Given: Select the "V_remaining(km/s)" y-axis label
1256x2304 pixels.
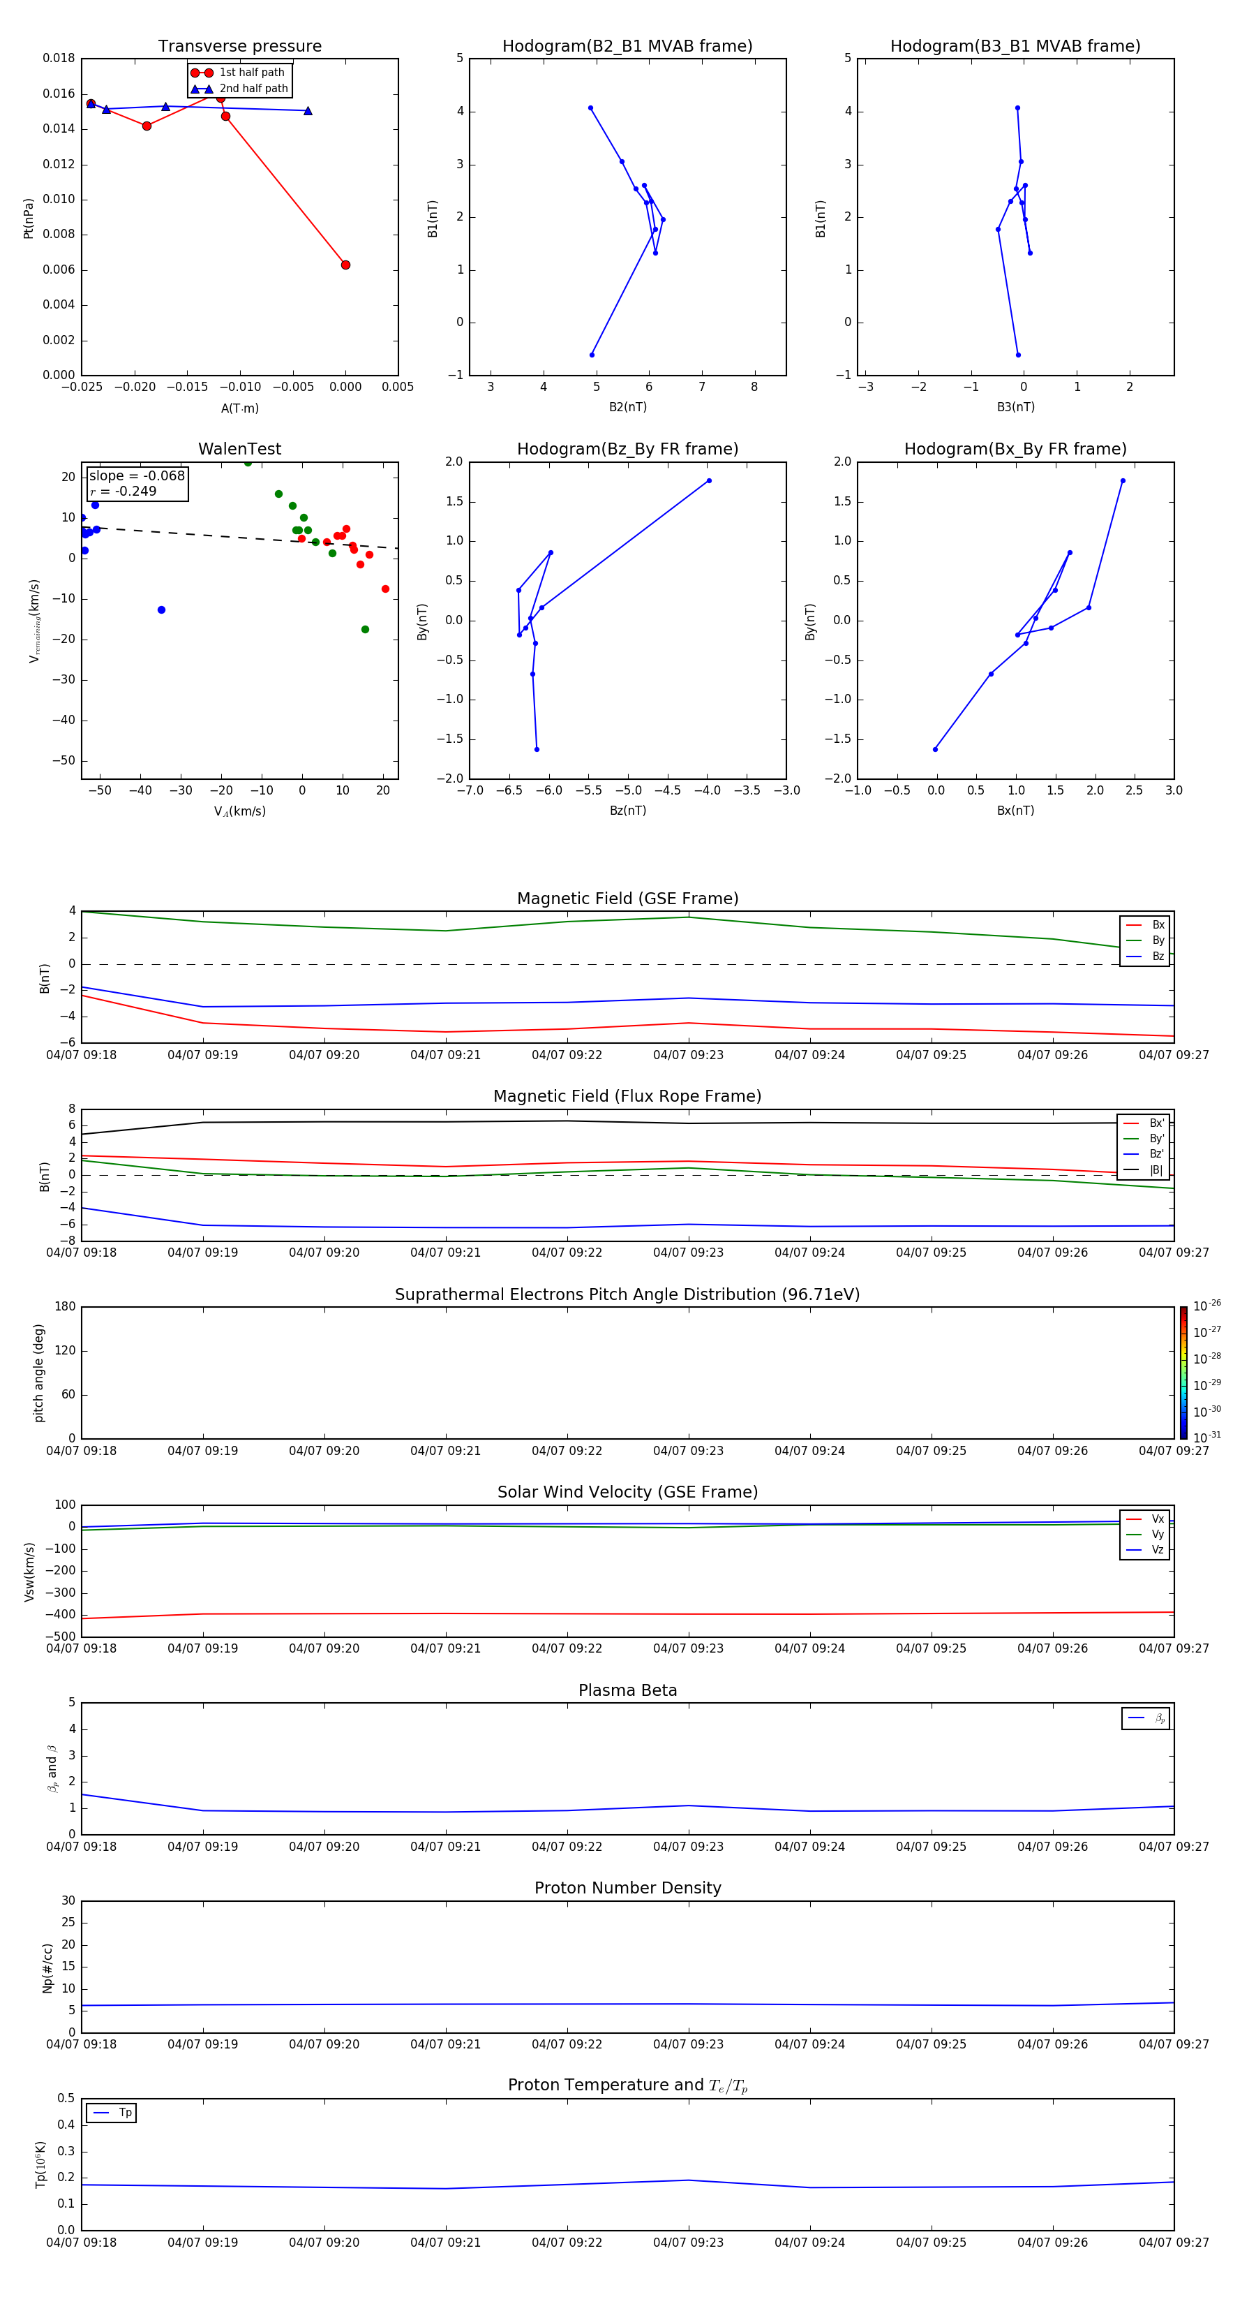Looking at the screenshot, I should coord(34,621).
